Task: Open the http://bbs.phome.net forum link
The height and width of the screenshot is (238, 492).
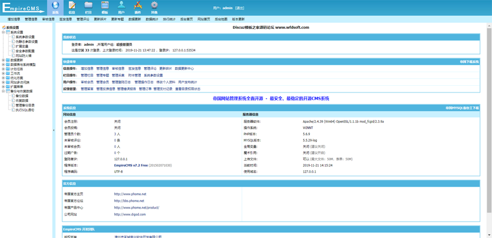Action: [129, 201]
